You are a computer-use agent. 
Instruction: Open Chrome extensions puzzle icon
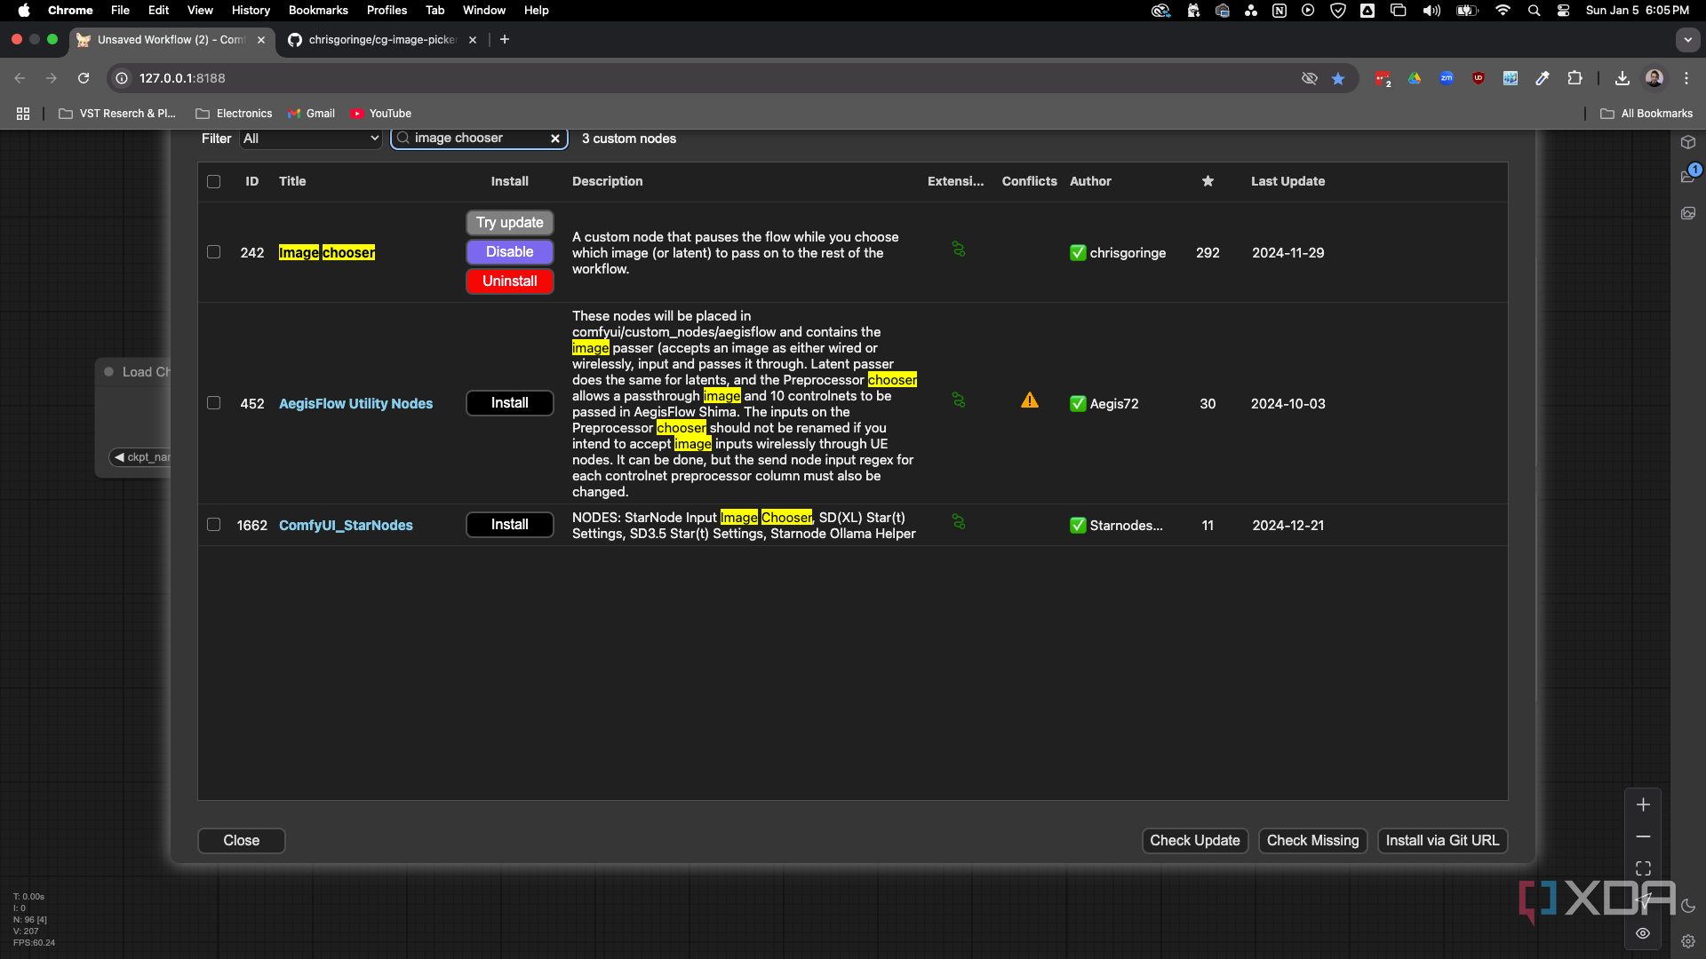[1574, 78]
